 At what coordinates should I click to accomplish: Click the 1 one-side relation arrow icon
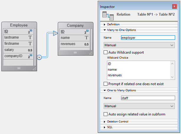(x=55, y=33)
